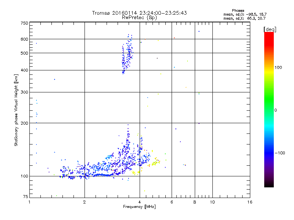Click the x-axis tick label '1'
Viewport: 294px width, 220px height.
(29, 202)
